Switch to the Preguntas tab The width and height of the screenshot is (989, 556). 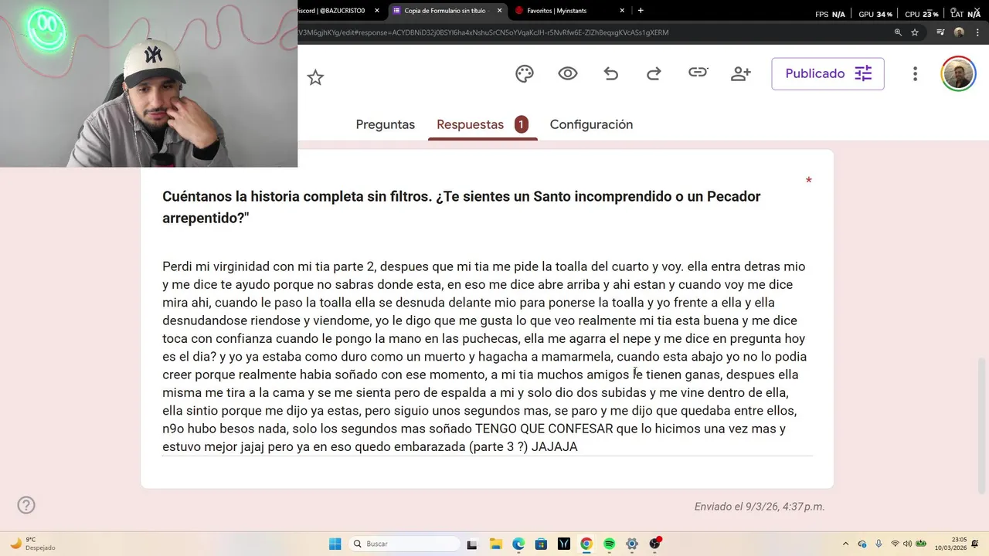(x=385, y=124)
